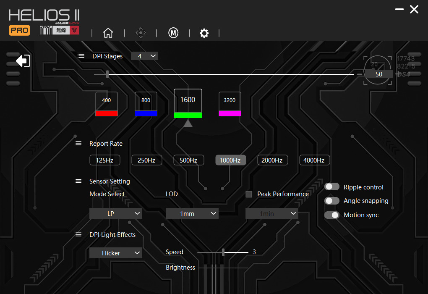Screen dimensions: 428x294
Task: Set report rate to 250Hz
Action: click(146, 160)
